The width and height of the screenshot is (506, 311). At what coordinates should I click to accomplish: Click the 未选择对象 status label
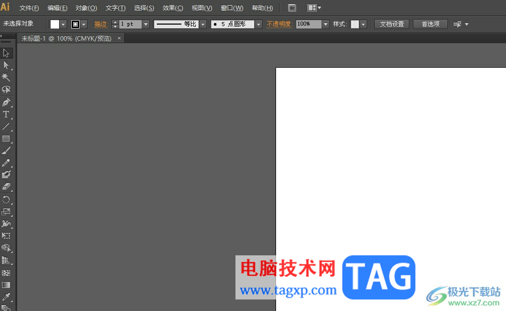[x=19, y=24]
